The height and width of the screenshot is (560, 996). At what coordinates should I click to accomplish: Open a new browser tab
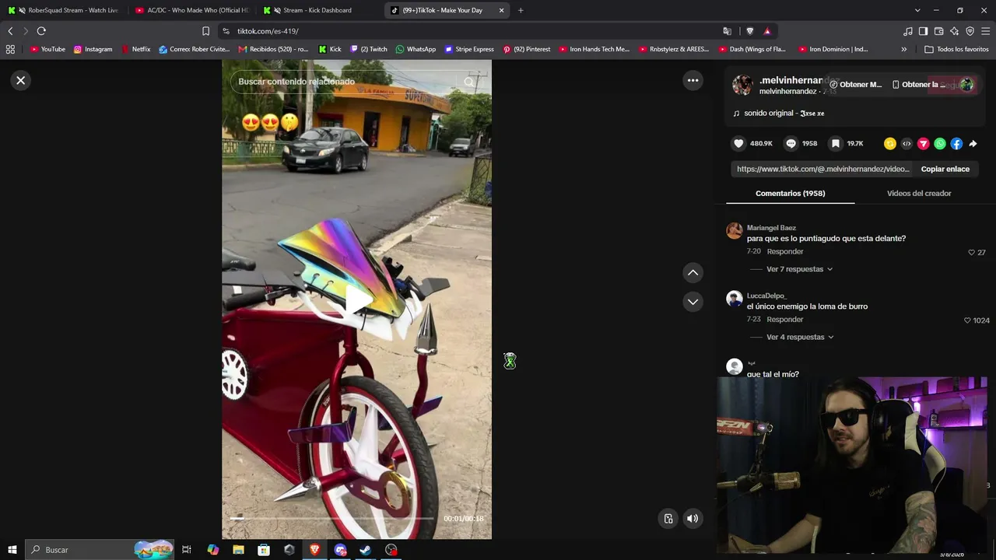tap(521, 10)
